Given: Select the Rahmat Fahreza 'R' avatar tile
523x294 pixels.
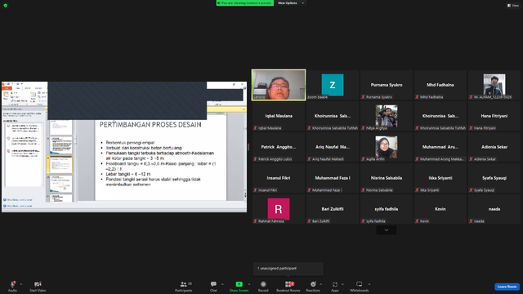Looking at the screenshot, I should tap(279, 209).
